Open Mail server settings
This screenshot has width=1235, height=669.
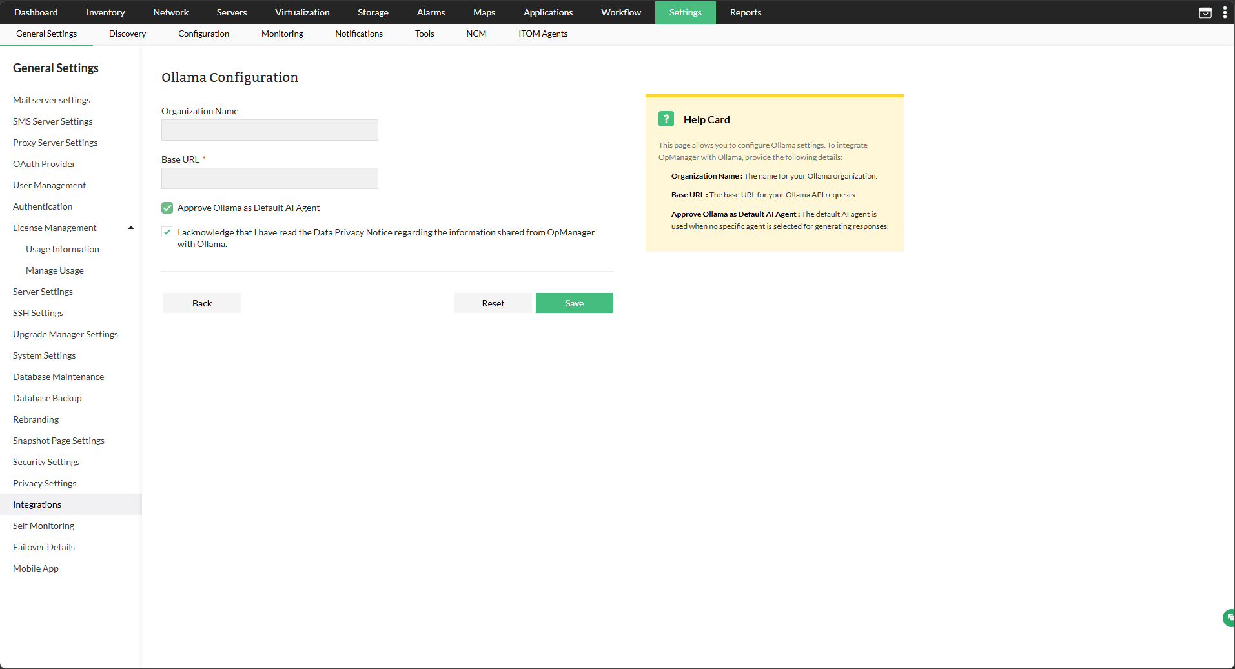[52, 100]
